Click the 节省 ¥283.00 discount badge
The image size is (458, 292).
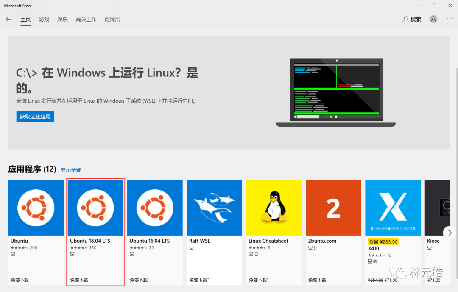[383, 242]
